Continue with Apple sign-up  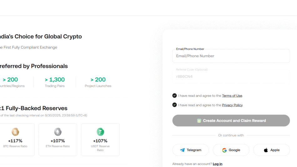(x=271, y=150)
